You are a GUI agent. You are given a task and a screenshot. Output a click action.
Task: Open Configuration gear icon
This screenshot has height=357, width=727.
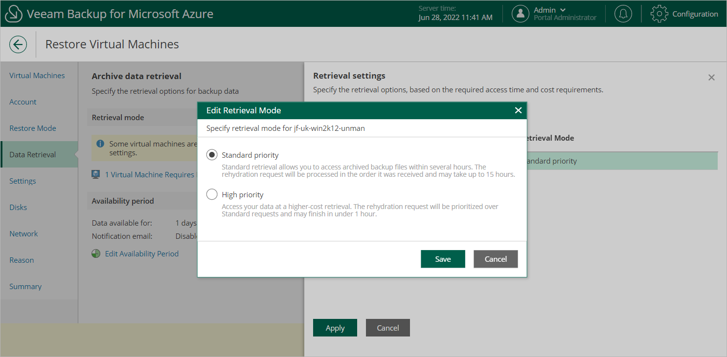(x=659, y=14)
